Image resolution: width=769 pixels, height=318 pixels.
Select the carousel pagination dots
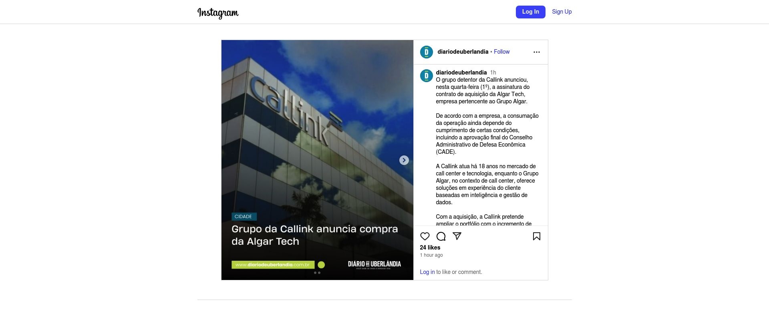click(x=317, y=273)
